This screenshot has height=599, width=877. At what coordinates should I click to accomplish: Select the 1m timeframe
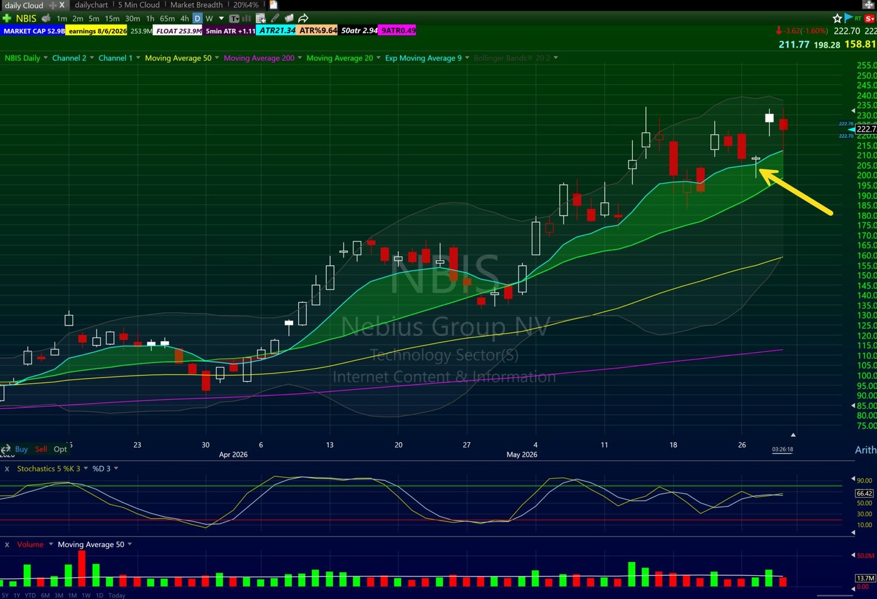point(62,19)
